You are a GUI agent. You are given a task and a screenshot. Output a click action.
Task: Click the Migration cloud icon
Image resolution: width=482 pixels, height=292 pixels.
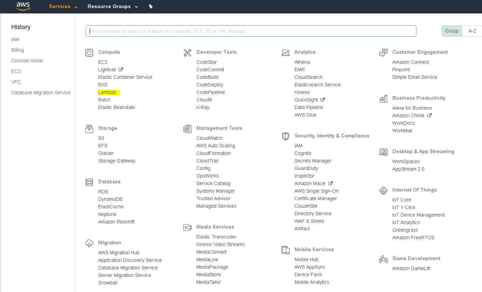tap(89, 243)
